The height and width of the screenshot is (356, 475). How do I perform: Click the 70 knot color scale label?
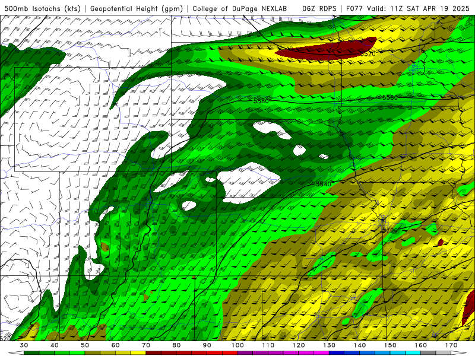coord(146,345)
